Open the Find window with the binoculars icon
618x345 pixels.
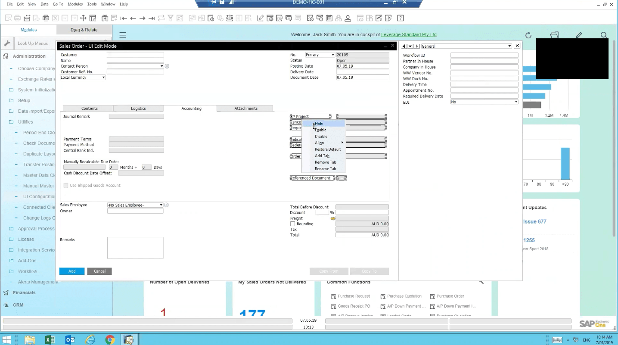[x=106, y=18]
